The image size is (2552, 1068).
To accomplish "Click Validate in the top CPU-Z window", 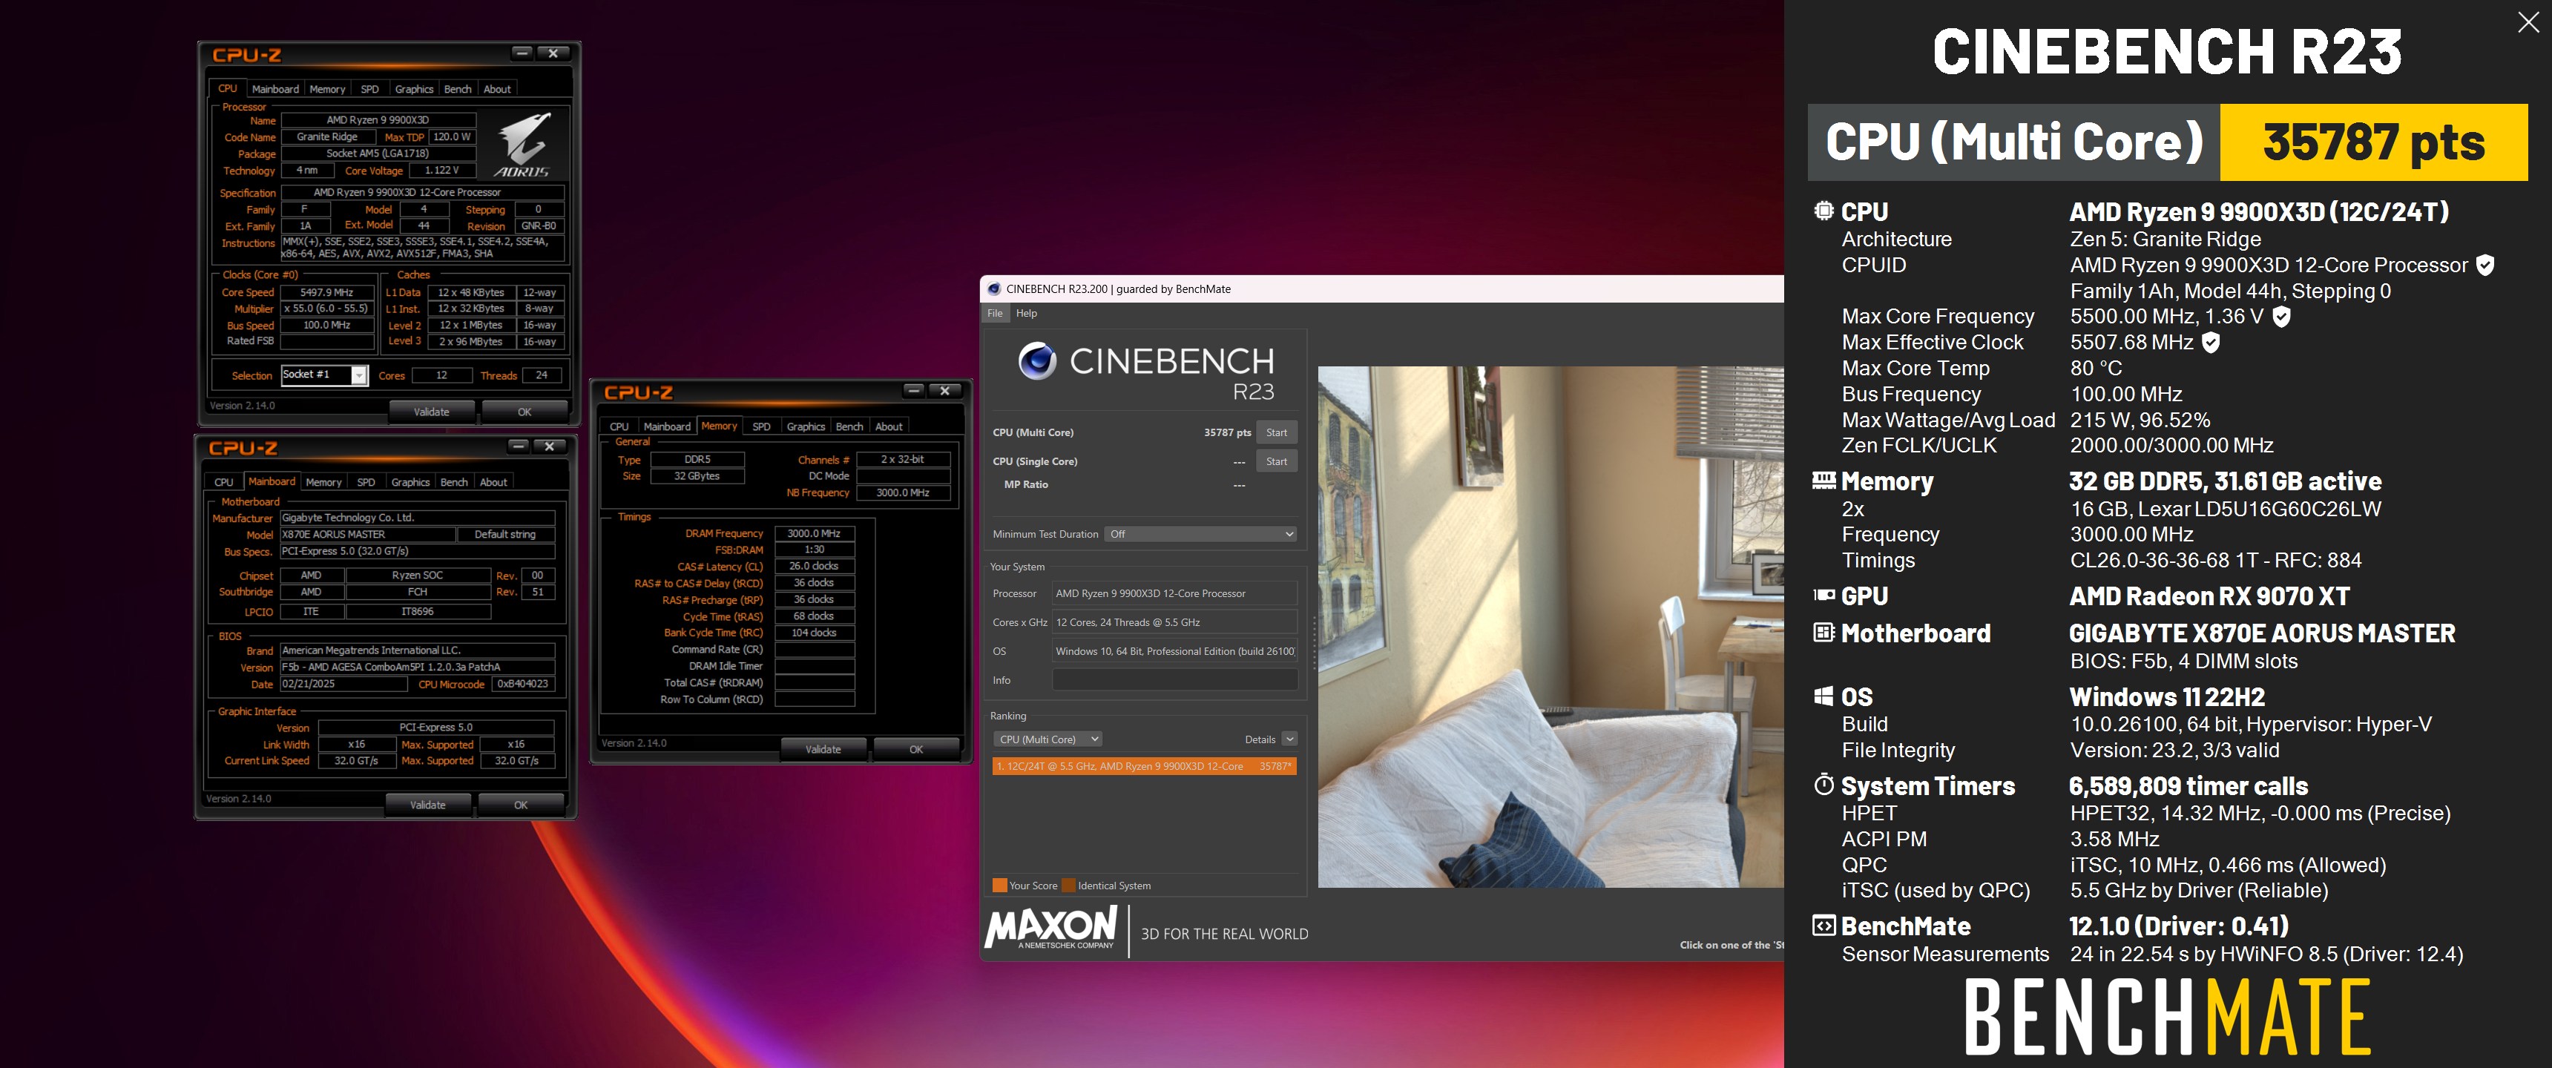I will pyautogui.click(x=431, y=412).
